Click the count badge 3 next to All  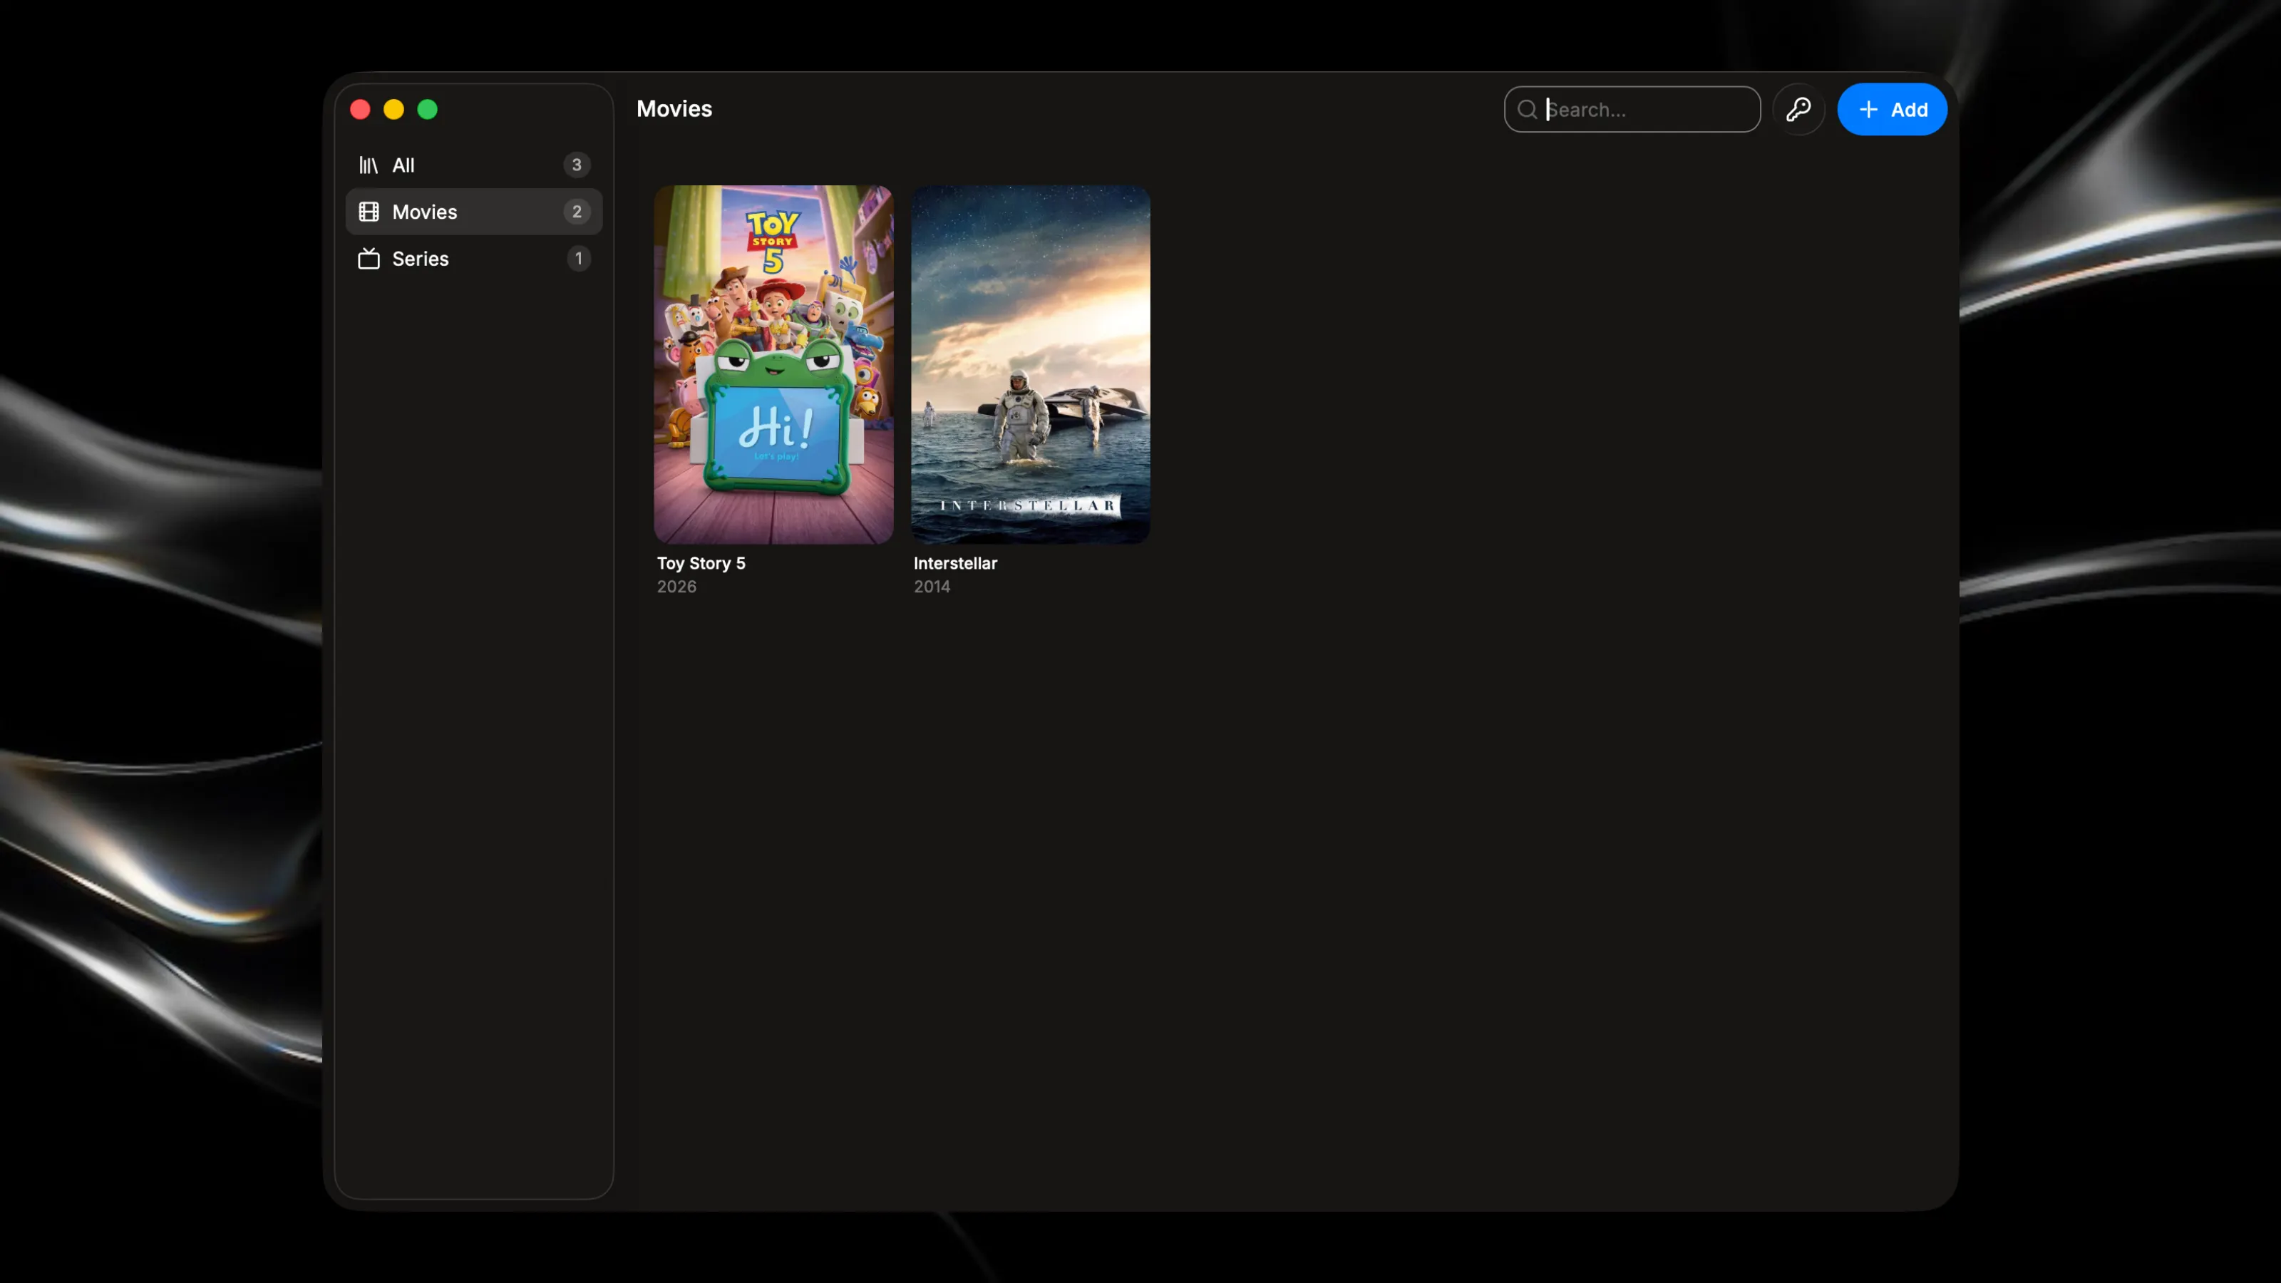click(x=577, y=165)
